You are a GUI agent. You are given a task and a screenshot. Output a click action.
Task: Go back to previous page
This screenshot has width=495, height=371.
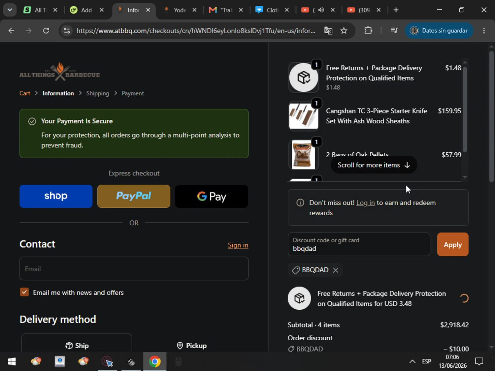(11, 31)
